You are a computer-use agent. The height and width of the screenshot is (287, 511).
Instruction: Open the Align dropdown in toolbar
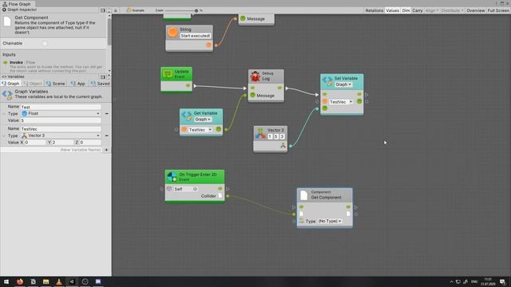click(432, 10)
